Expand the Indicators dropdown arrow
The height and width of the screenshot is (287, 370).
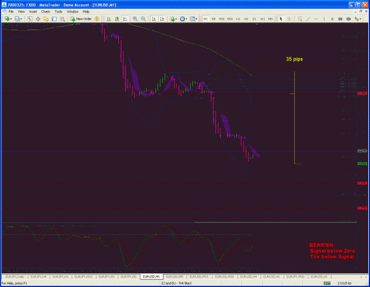(176, 19)
